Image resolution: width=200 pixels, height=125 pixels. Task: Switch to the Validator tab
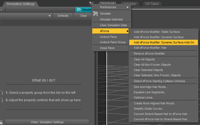coord(130,4)
